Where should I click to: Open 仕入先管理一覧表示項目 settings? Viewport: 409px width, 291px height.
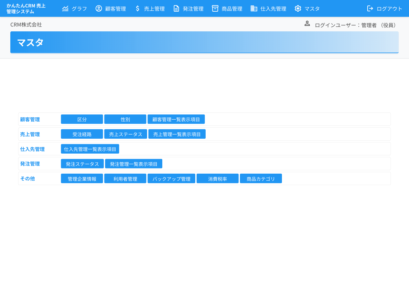[90, 149]
